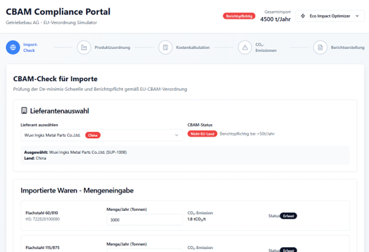
Task: Click the red China tag in supplier field
Action: pos(93,135)
